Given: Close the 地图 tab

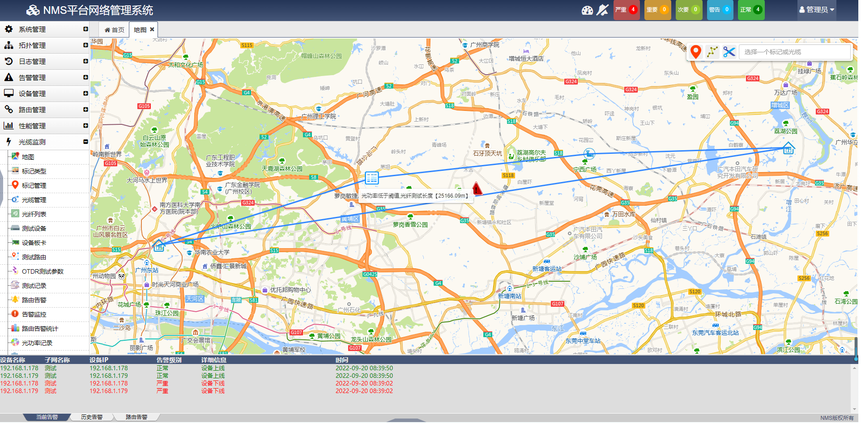Looking at the screenshot, I should click(x=152, y=30).
